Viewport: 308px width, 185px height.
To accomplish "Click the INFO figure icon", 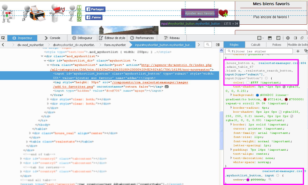I will click(75, 13).
